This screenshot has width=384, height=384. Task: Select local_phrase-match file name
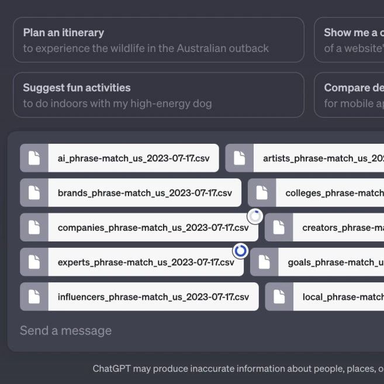(x=343, y=297)
